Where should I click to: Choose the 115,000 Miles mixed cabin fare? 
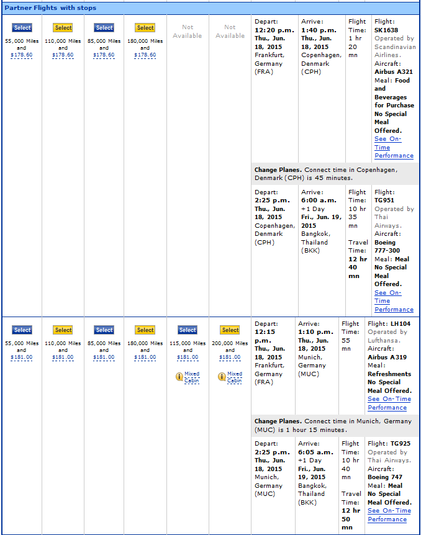(x=188, y=330)
